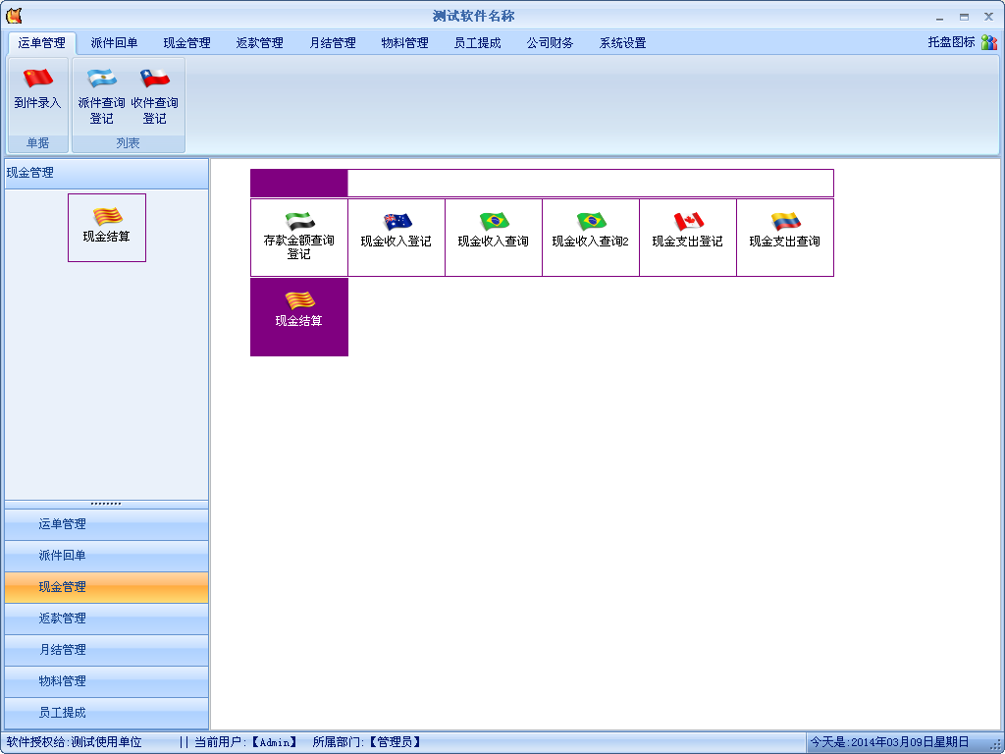Click the sidebar splitter grip handle
Screen dimensions: 1005x754
tap(106, 504)
